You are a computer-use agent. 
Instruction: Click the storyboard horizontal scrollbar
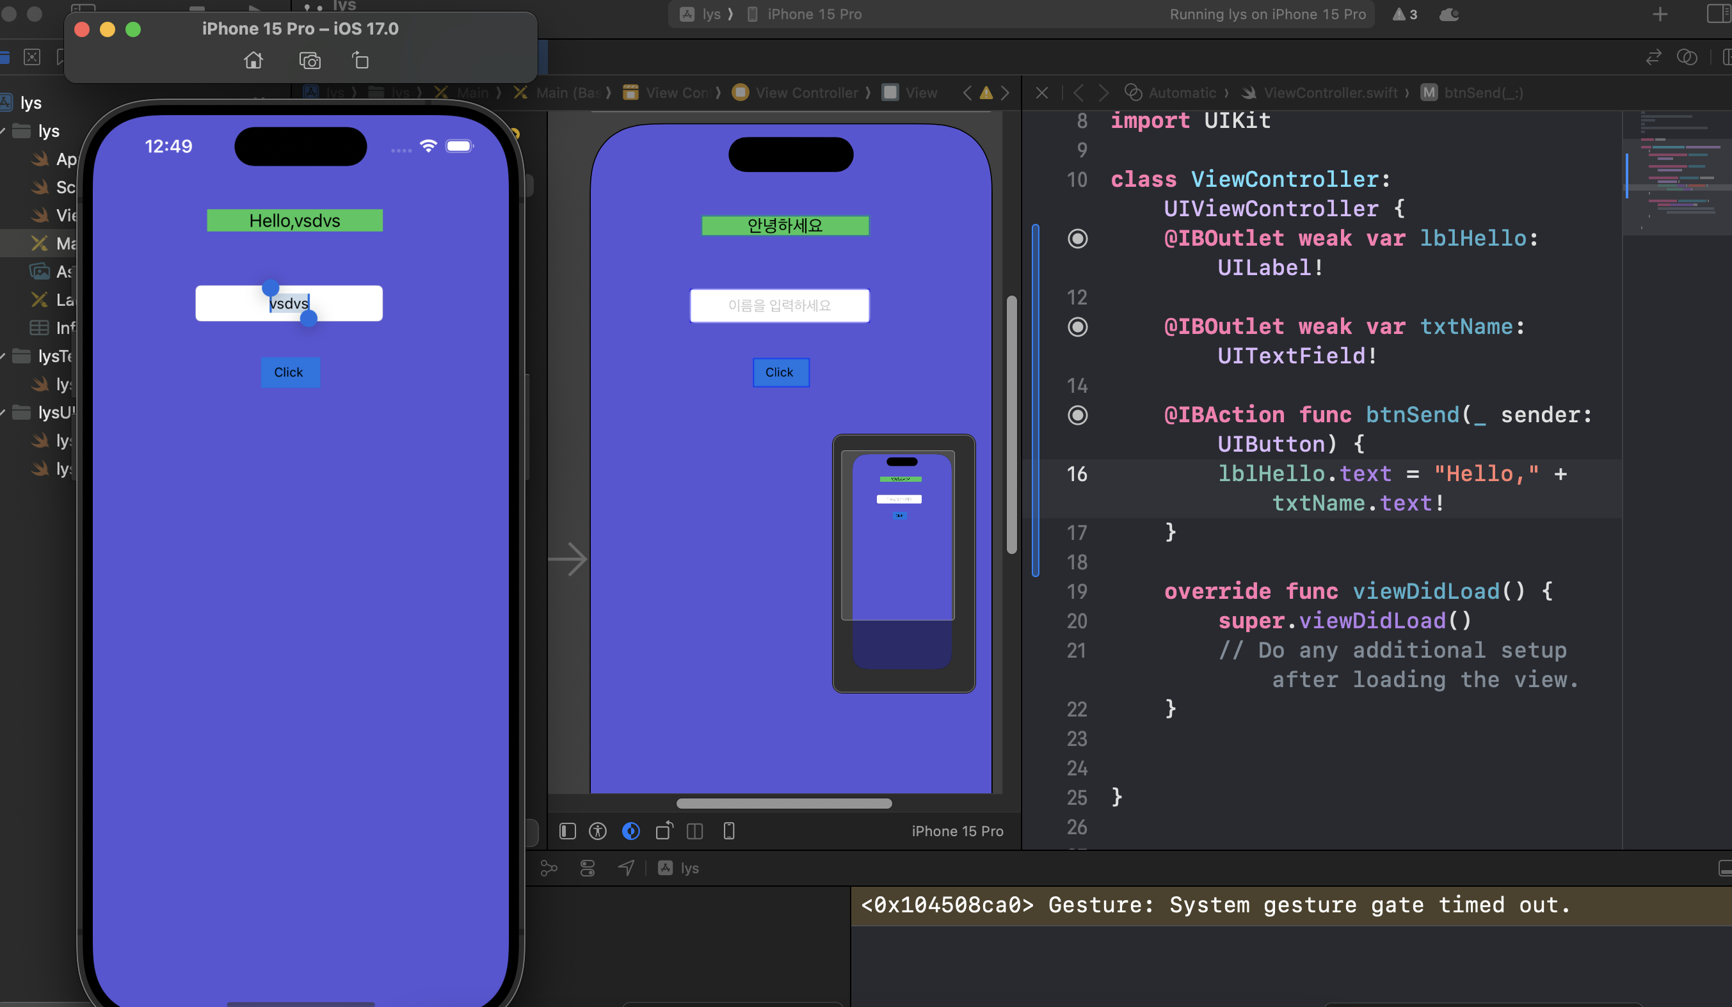[783, 803]
